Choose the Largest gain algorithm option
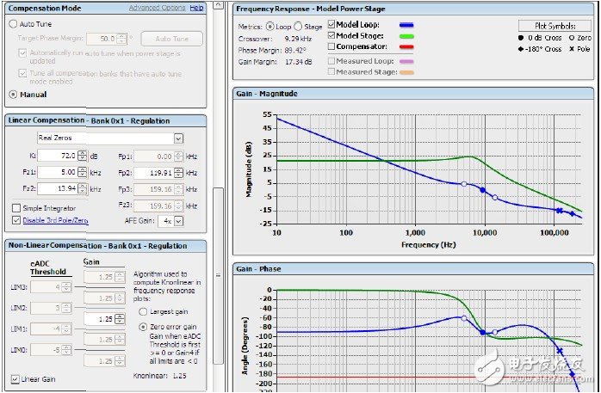This screenshot has height=393, width=601. pos(143,311)
